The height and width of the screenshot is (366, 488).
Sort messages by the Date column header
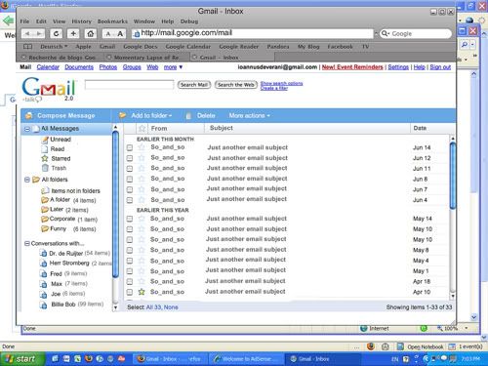pos(420,128)
